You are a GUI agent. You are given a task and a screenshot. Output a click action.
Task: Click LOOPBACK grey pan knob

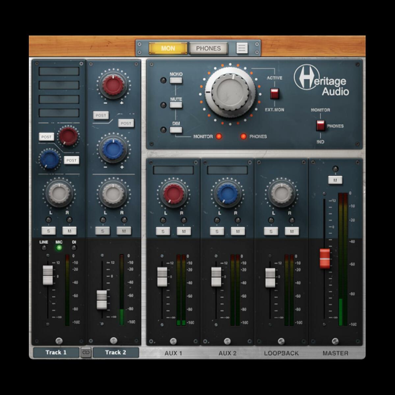click(282, 193)
